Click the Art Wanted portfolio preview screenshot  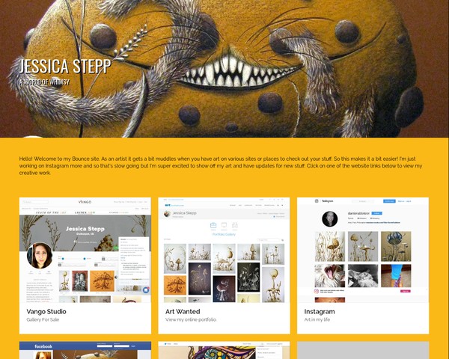(x=224, y=250)
